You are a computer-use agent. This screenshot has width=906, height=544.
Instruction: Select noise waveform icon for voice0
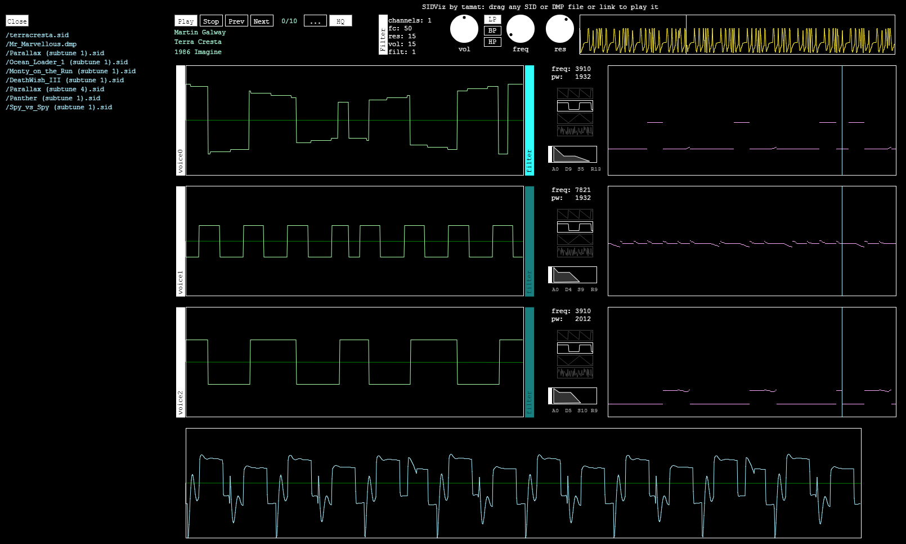(x=575, y=131)
